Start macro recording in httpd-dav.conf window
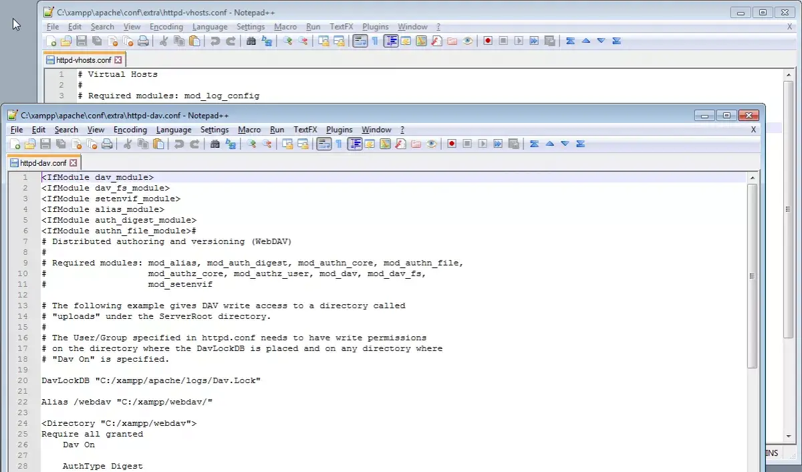Screen dimensions: 802x472 (452, 144)
